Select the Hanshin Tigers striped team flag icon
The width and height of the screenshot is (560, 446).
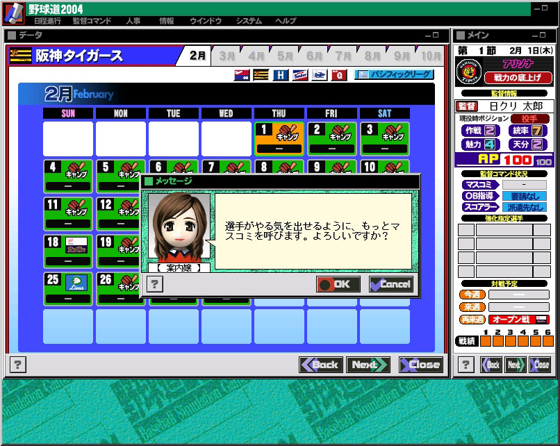(x=261, y=75)
